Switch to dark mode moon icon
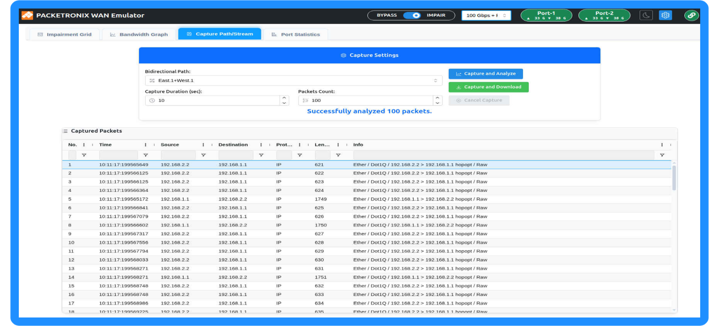Viewport: 719px width, 326px height. click(x=646, y=15)
